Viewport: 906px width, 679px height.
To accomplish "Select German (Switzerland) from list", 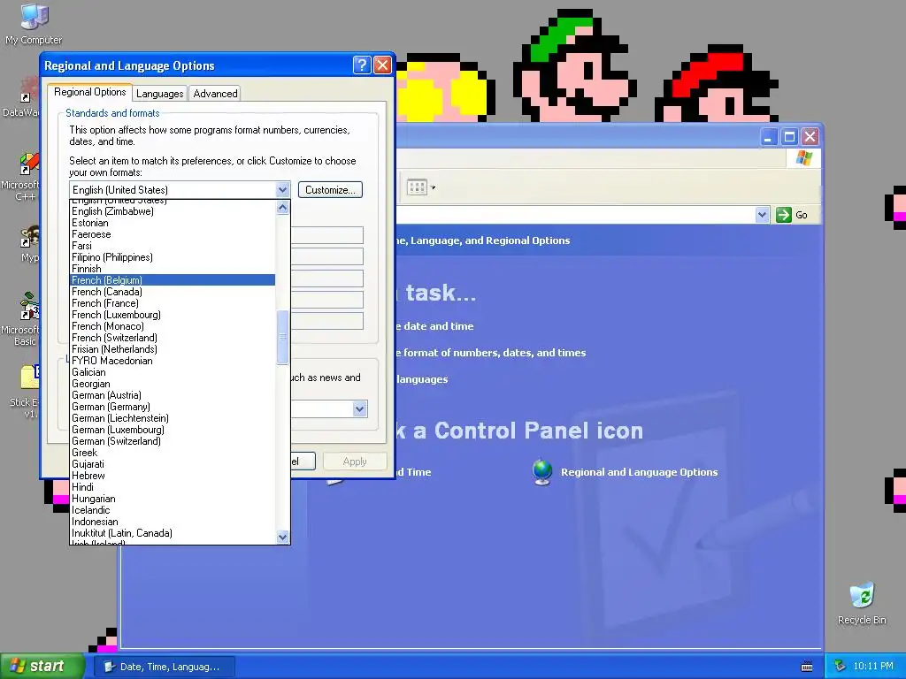I will (x=173, y=441).
